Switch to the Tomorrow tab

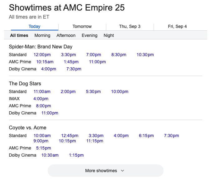[x=82, y=26]
